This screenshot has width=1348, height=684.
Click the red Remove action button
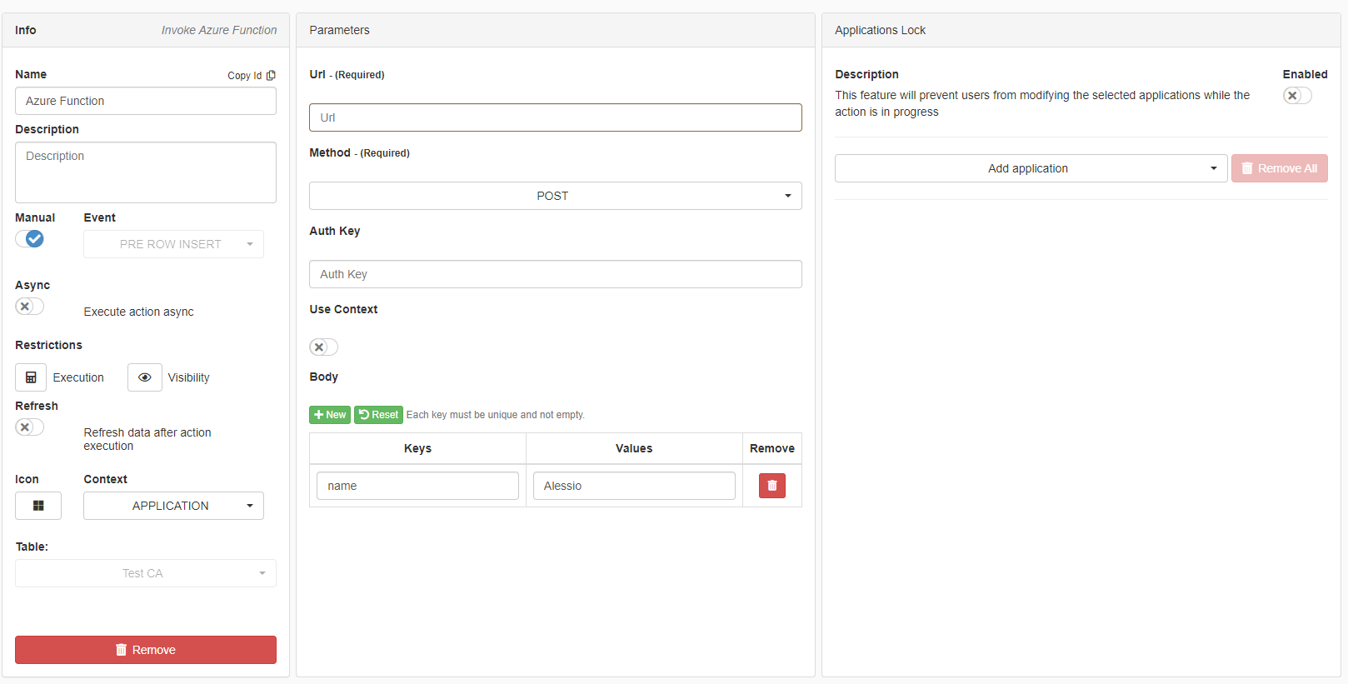[x=146, y=650]
